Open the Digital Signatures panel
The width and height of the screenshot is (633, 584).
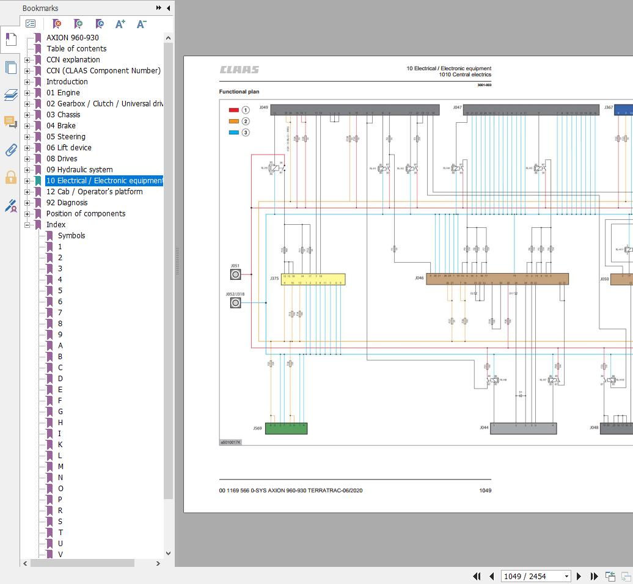click(10, 206)
